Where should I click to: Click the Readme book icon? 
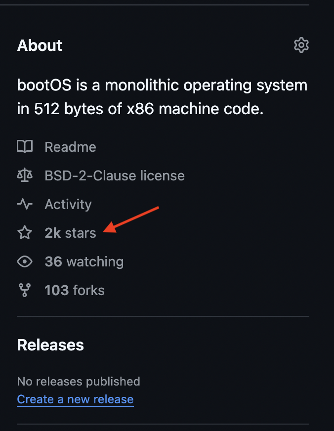(25, 147)
